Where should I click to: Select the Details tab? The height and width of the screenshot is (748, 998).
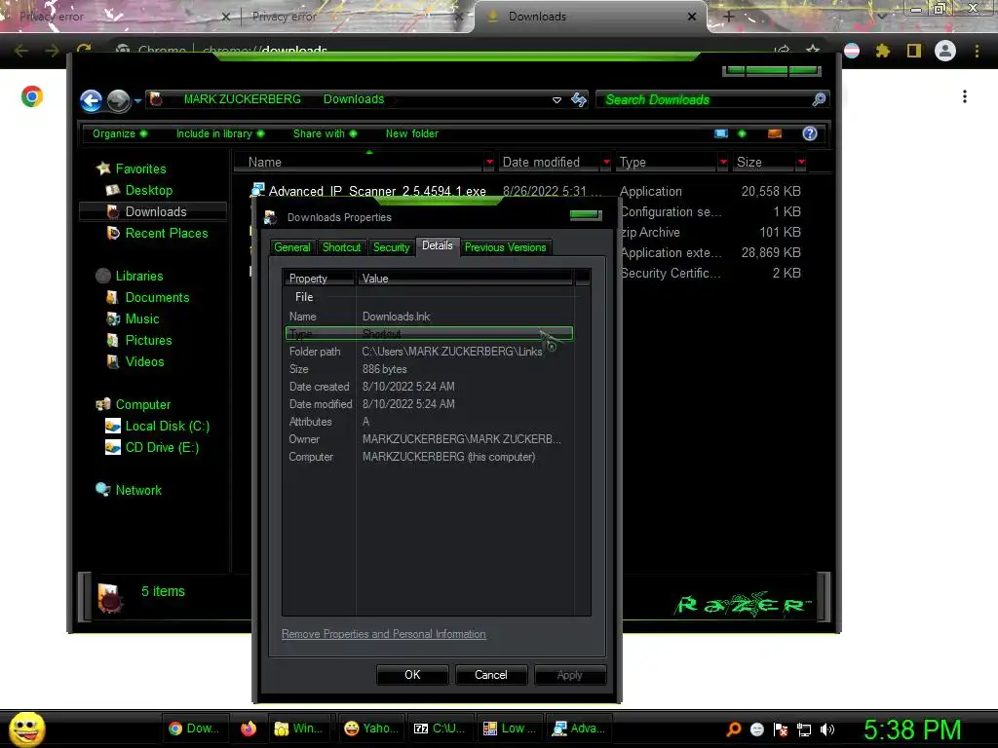pos(438,246)
